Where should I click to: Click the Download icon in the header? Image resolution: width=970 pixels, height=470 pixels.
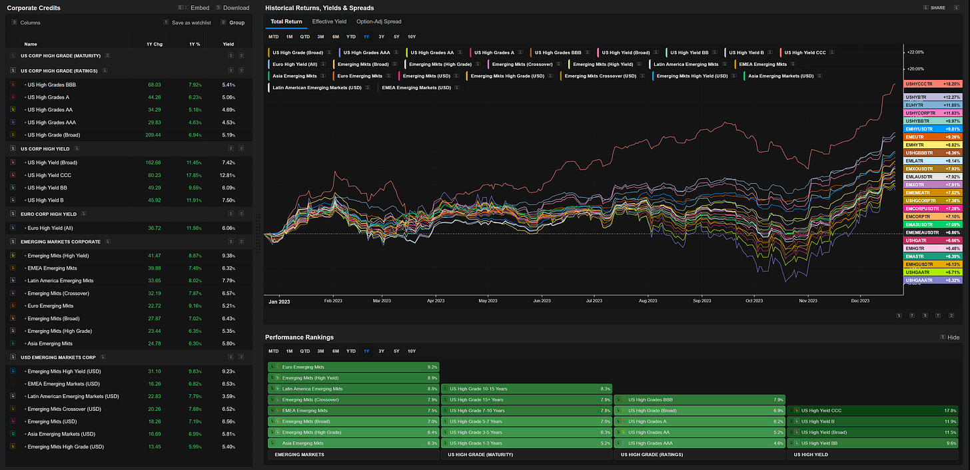(x=217, y=8)
